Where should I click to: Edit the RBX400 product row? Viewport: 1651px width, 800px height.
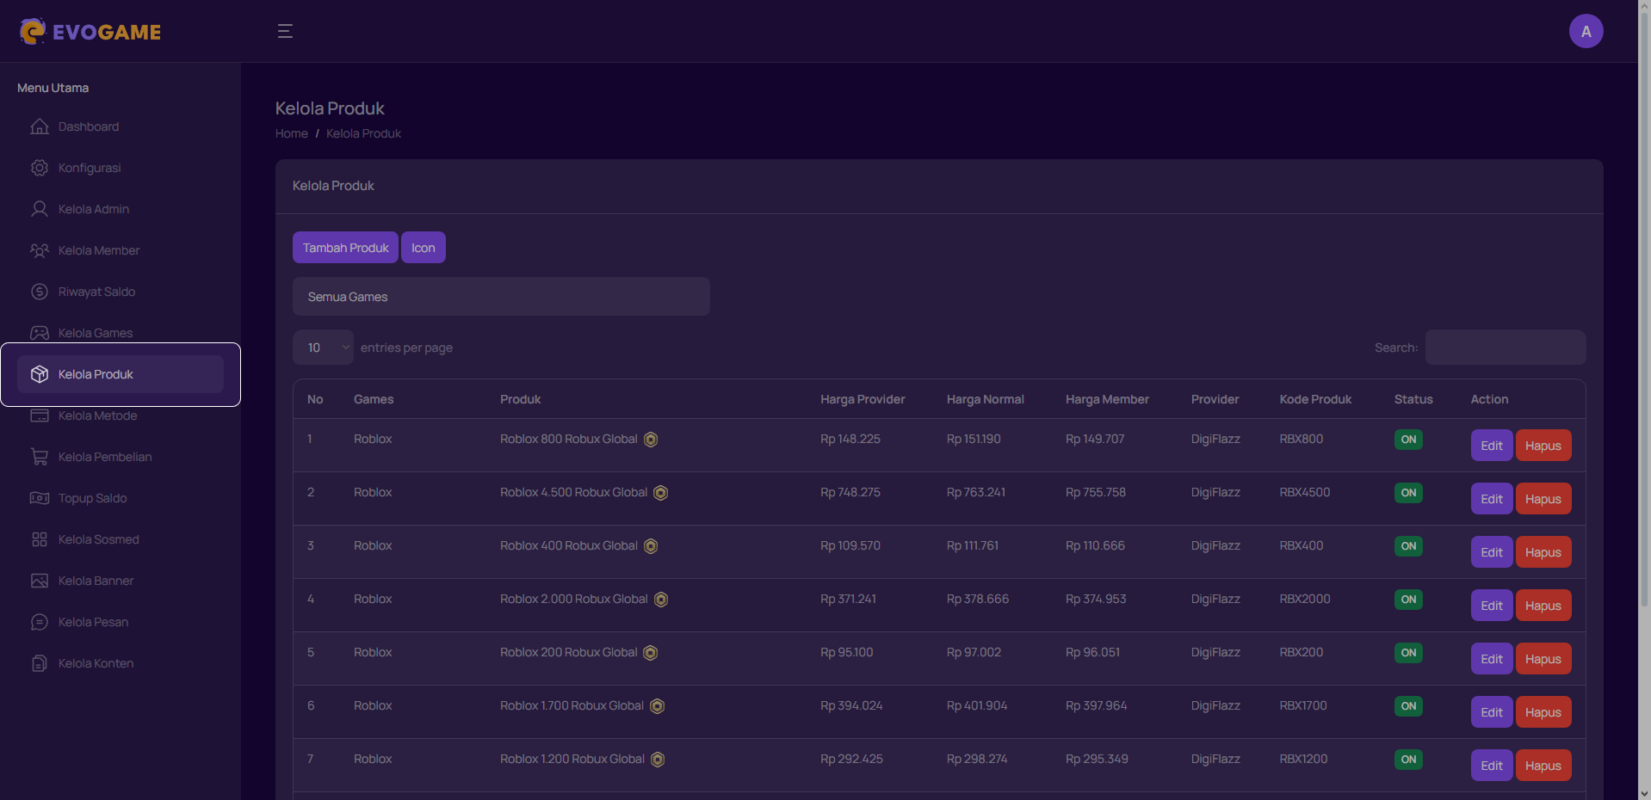pos(1492,552)
